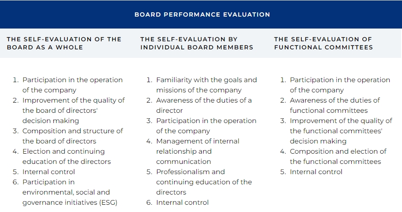Select 'The Self-Evaluation of Functional Committees' heading
The width and height of the screenshot is (402, 212).
coord(323,43)
